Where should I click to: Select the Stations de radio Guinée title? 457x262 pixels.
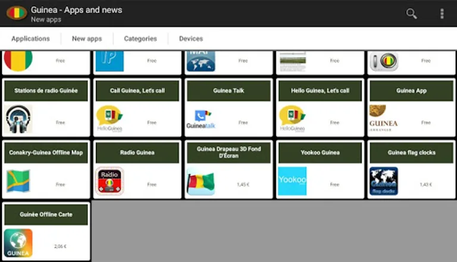tap(46, 90)
